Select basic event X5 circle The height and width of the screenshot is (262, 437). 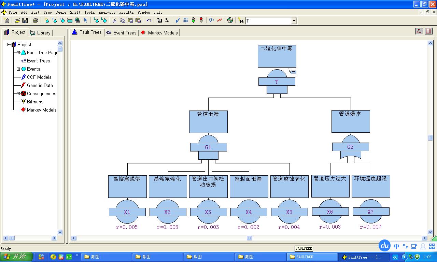[289, 212]
